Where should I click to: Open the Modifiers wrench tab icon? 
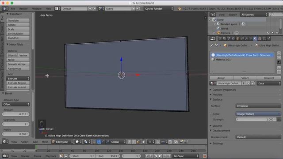246,38
